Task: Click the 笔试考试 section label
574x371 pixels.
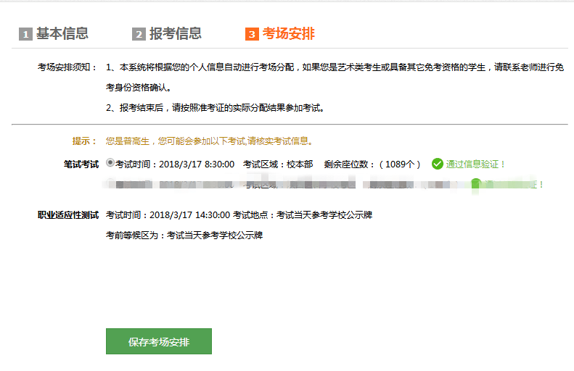Action: click(x=81, y=164)
